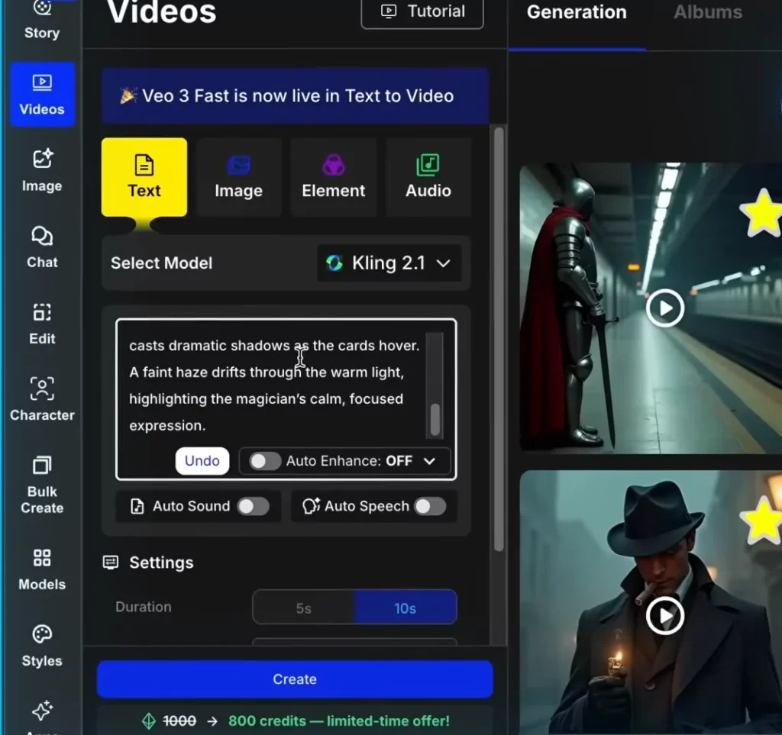This screenshot has height=735, width=782.
Task: Open the Image section in sidebar
Action: pyautogui.click(x=42, y=170)
